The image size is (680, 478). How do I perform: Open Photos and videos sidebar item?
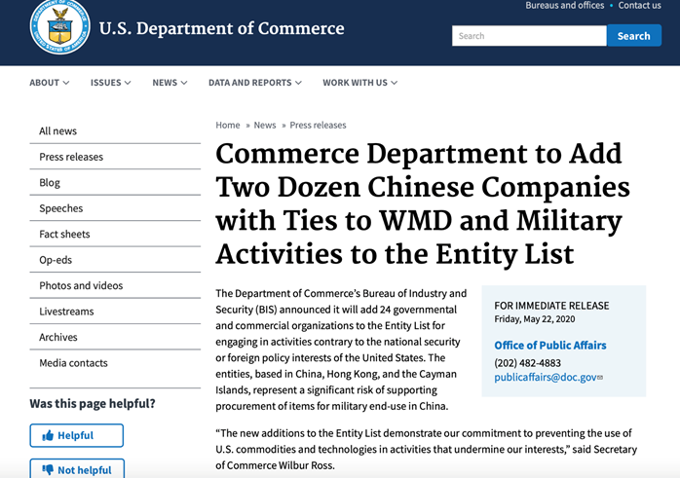tap(81, 285)
